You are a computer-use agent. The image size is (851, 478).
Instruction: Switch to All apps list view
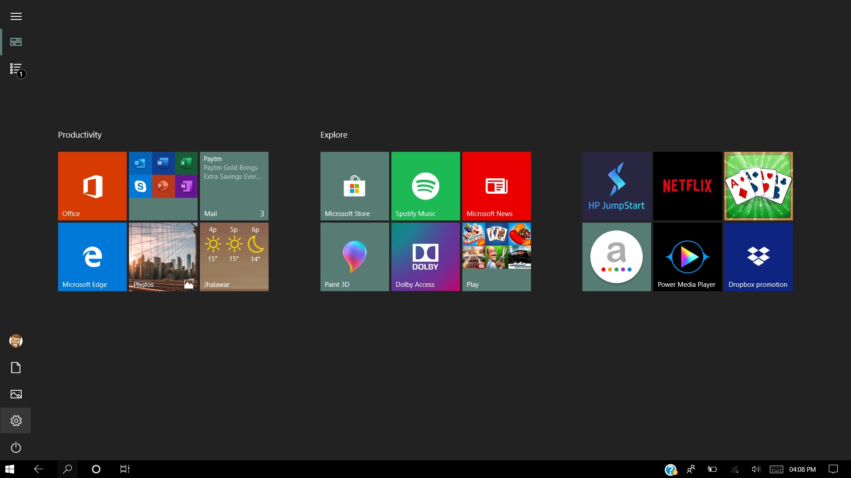coord(16,69)
